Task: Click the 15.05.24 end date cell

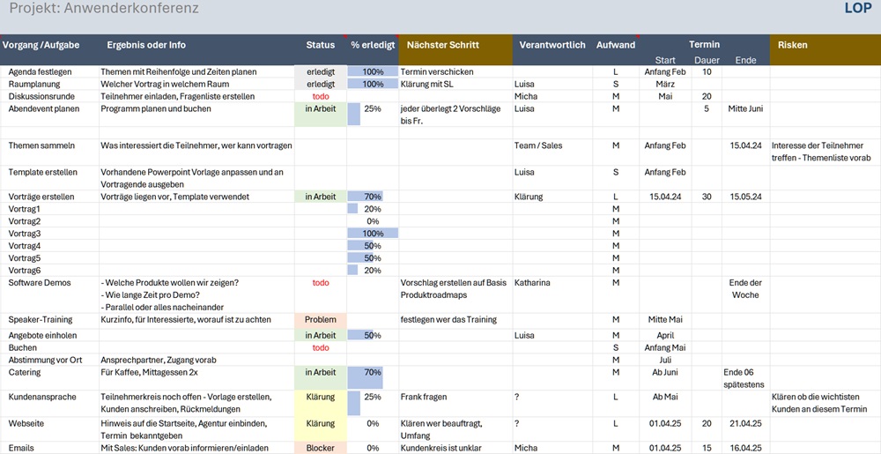Action: click(745, 197)
